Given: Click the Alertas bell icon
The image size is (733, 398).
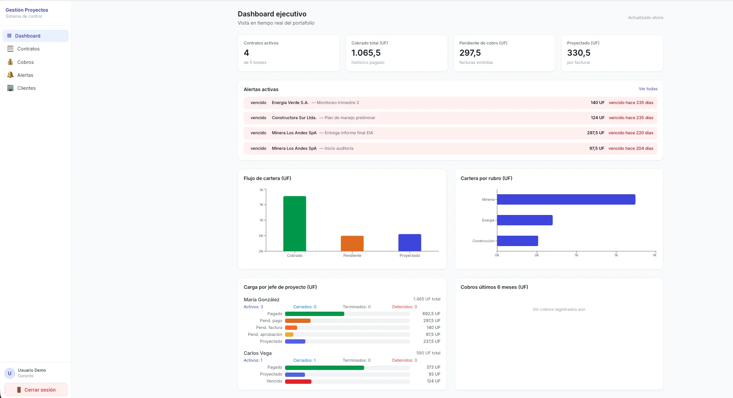Looking at the screenshot, I should (x=10, y=75).
